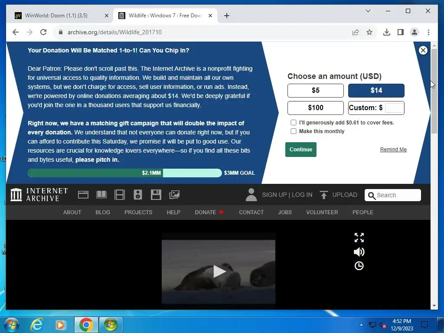
Task: Open the Texts book icon
Action: click(101, 195)
